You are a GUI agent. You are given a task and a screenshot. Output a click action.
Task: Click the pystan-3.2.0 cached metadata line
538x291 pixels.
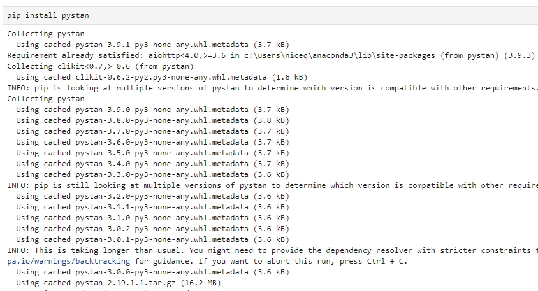(x=153, y=196)
